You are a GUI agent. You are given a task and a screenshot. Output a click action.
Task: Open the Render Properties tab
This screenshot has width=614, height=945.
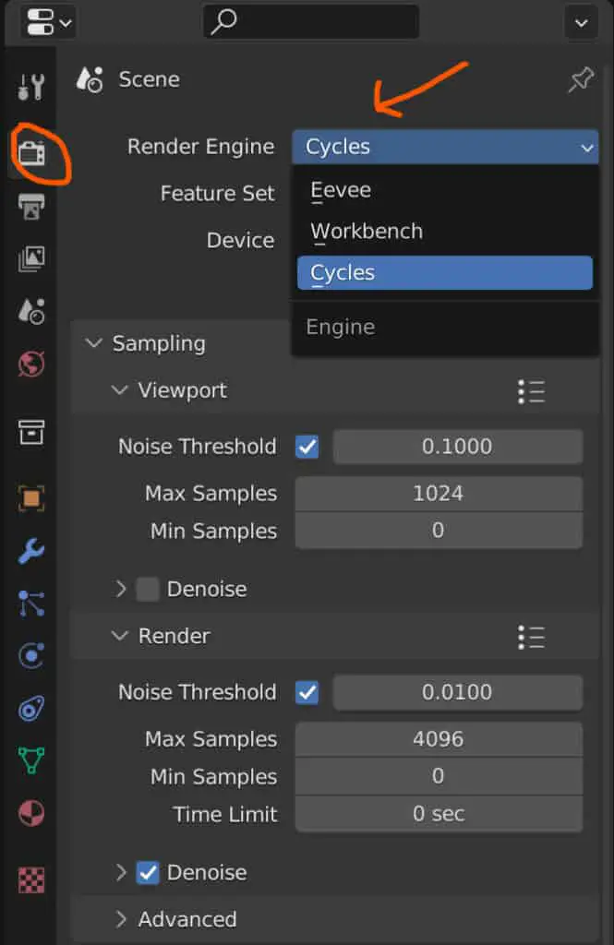tap(30, 154)
